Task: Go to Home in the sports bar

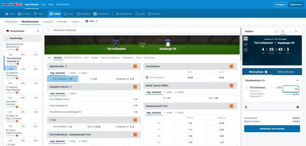Action: [x=10, y=14]
